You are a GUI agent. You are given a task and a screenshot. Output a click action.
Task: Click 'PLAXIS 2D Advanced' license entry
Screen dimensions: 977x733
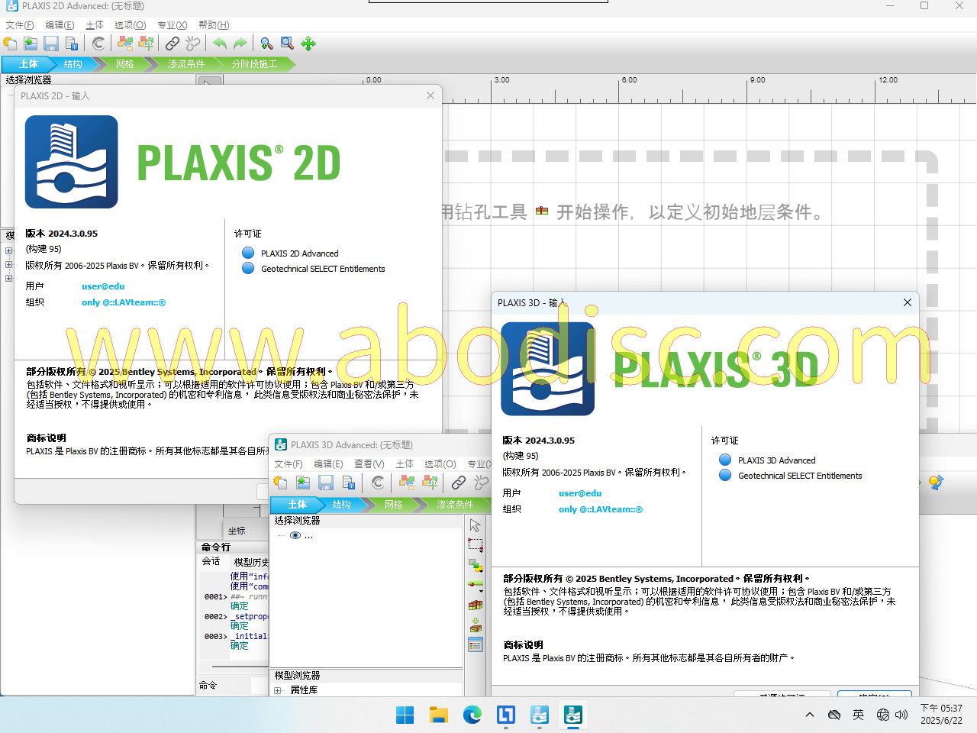click(299, 253)
